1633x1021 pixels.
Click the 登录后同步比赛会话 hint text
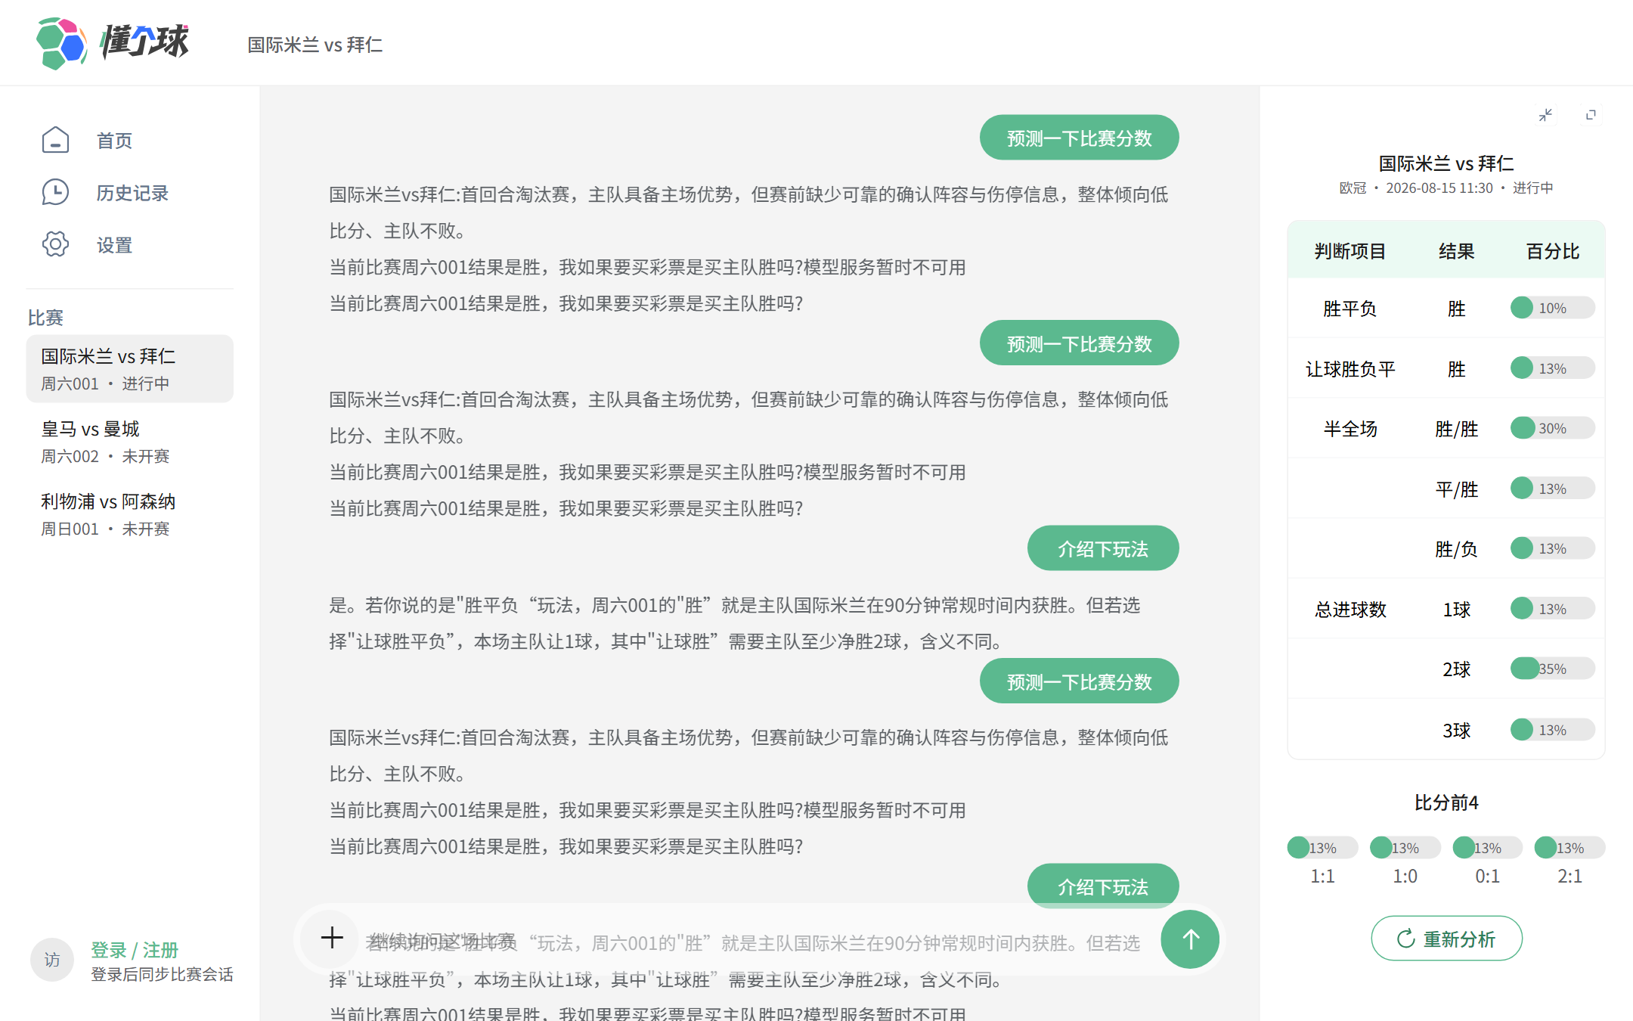(x=162, y=974)
